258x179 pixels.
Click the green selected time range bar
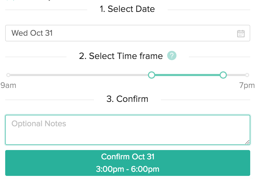187,75
